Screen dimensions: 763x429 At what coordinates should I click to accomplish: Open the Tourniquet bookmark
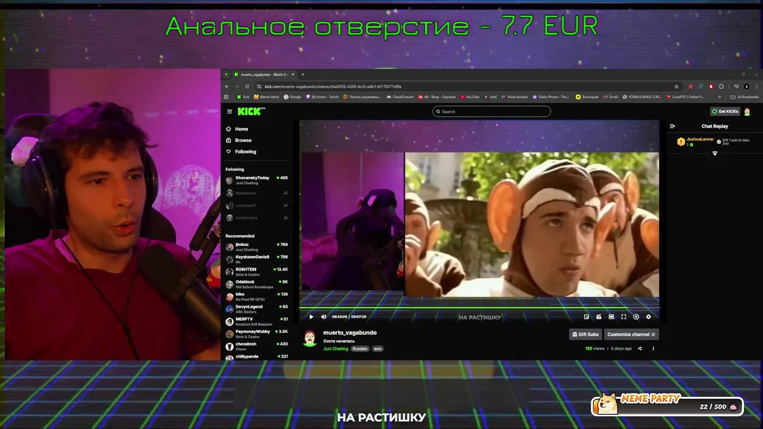pos(587,97)
